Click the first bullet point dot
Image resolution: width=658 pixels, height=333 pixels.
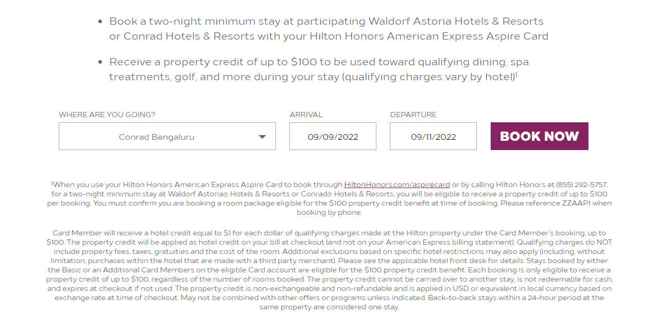[101, 22]
